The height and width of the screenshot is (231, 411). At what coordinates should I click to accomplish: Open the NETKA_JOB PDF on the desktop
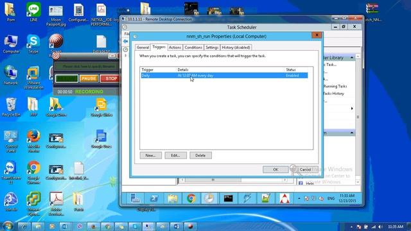point(101,15)
